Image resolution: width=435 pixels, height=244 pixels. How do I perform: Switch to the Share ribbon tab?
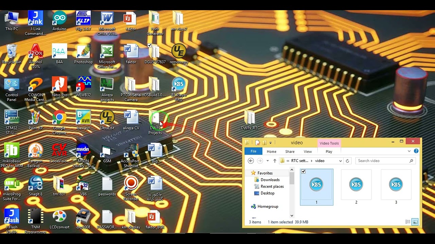click(x=290, y=151)
